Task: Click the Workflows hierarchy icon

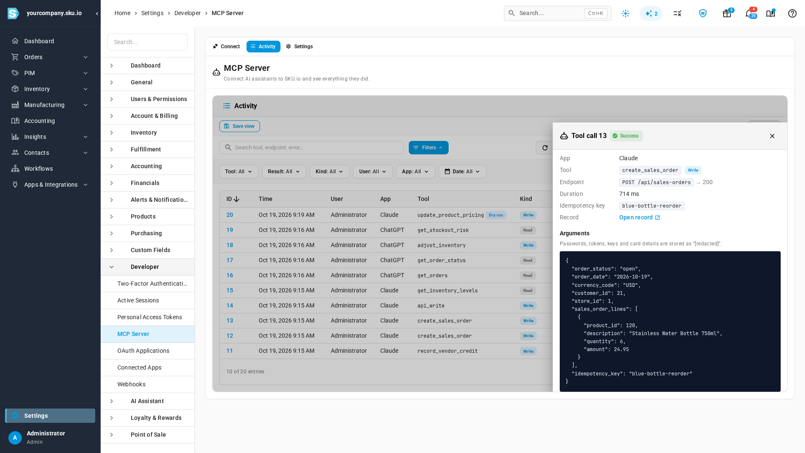Action: [x=15, y=169]
